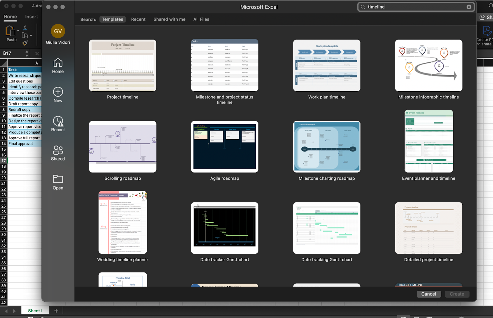Add a new sheet with plus icon

(x=56, y=311)
